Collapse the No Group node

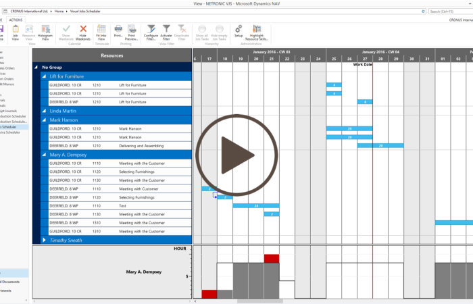pos(36,68)
